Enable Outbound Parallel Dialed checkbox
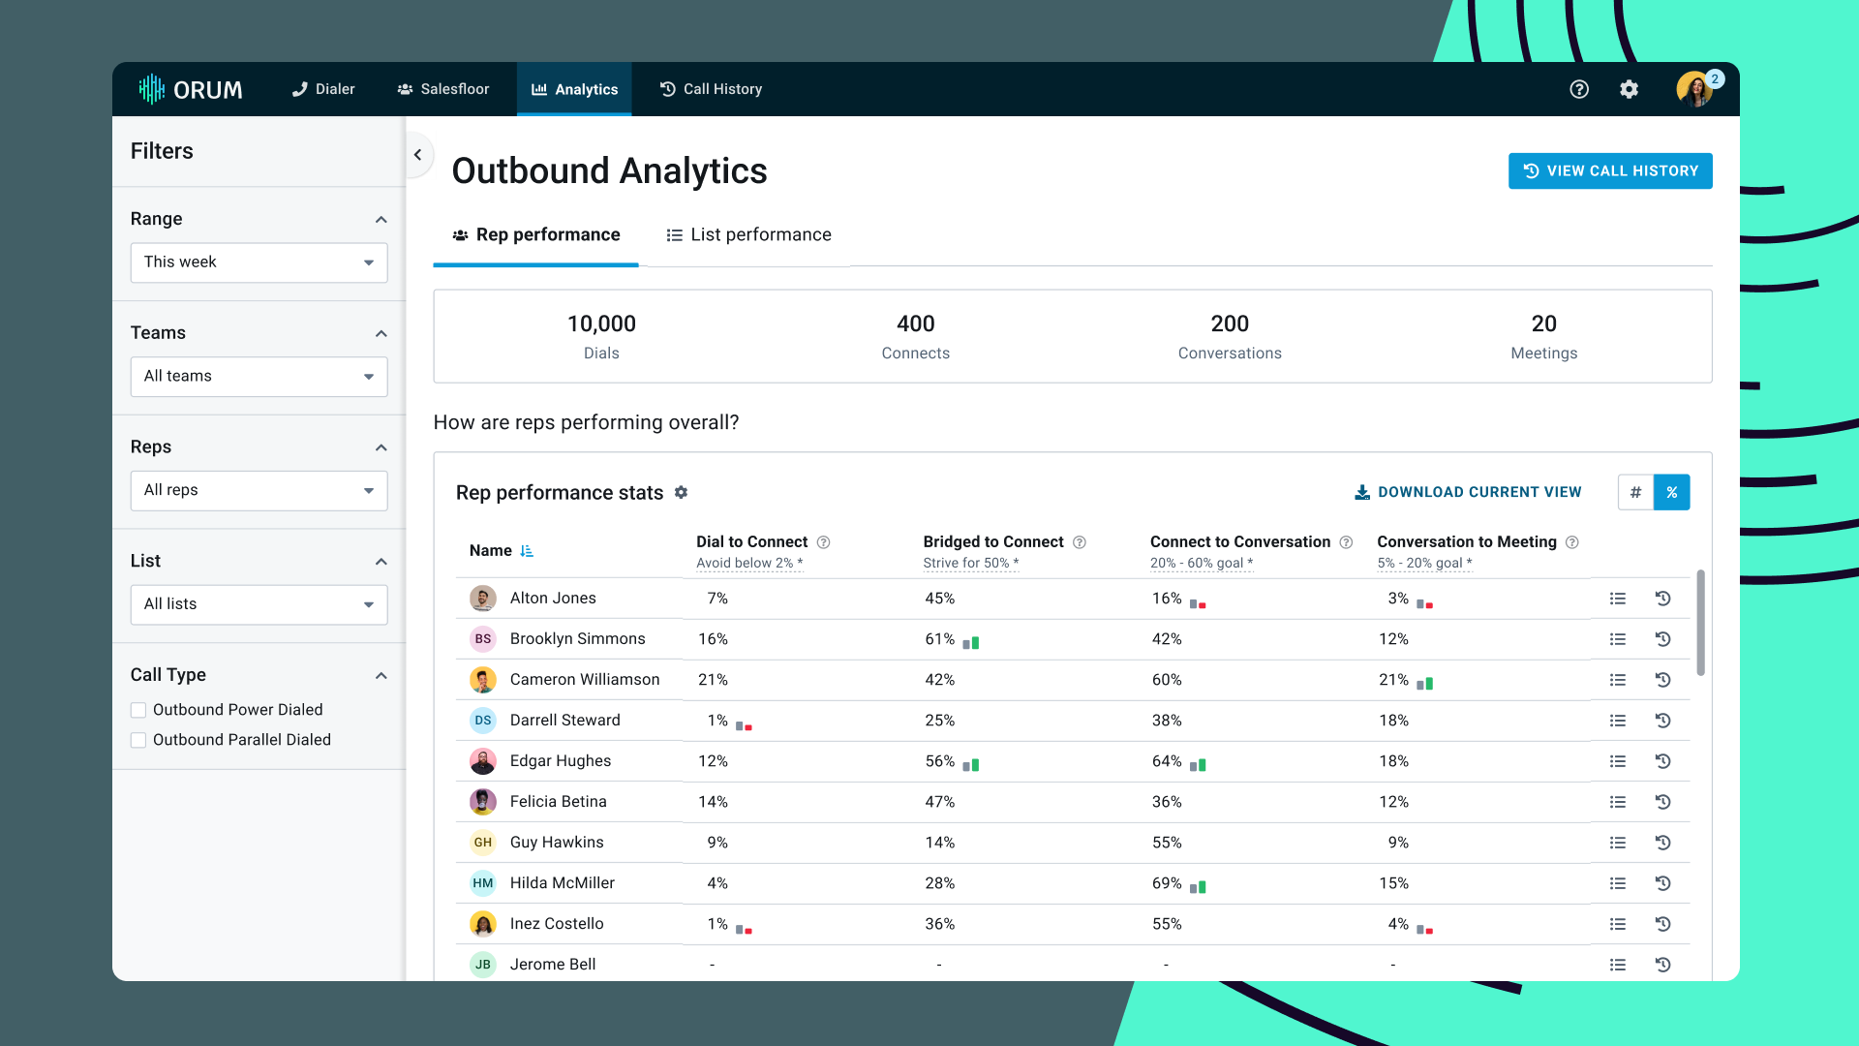 (138, 740)
